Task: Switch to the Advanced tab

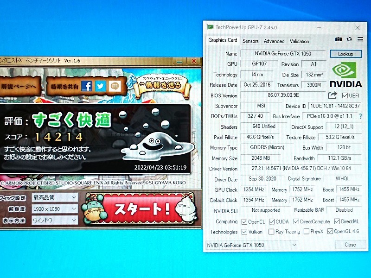Action: (274, 41)
